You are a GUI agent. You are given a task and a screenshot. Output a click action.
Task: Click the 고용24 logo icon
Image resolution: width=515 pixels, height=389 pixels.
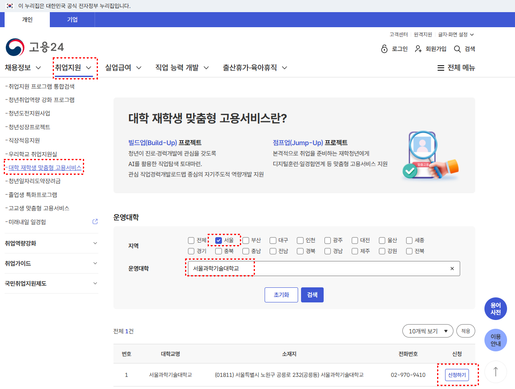pyautogui.click(x=15, y=47)
